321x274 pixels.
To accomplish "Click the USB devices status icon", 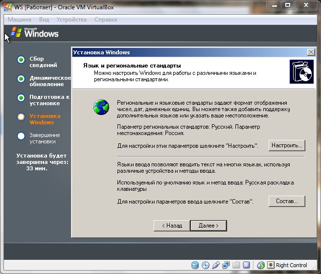I will coord(216,265).
